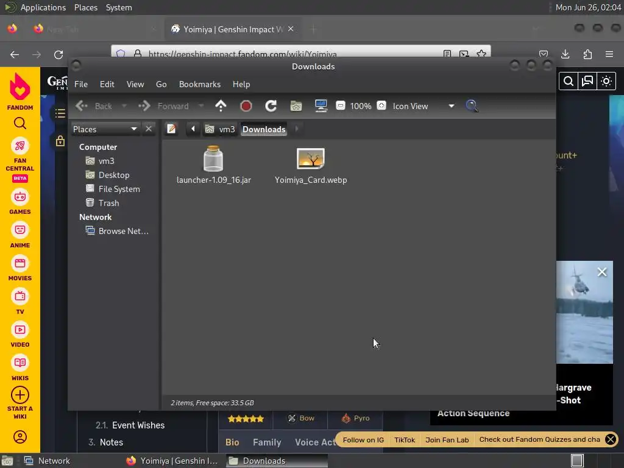624x468 pixels.
Task: Open Games in the Fandom sidebar
Action: point(20,203)
